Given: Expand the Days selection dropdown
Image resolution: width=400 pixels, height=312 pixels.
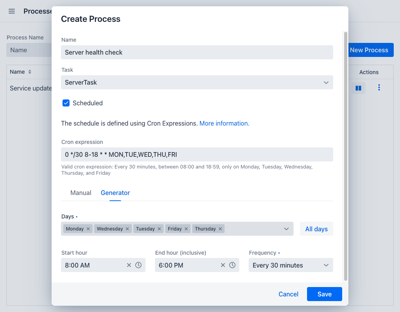Looking at the screenshot, I should [286, 229].
